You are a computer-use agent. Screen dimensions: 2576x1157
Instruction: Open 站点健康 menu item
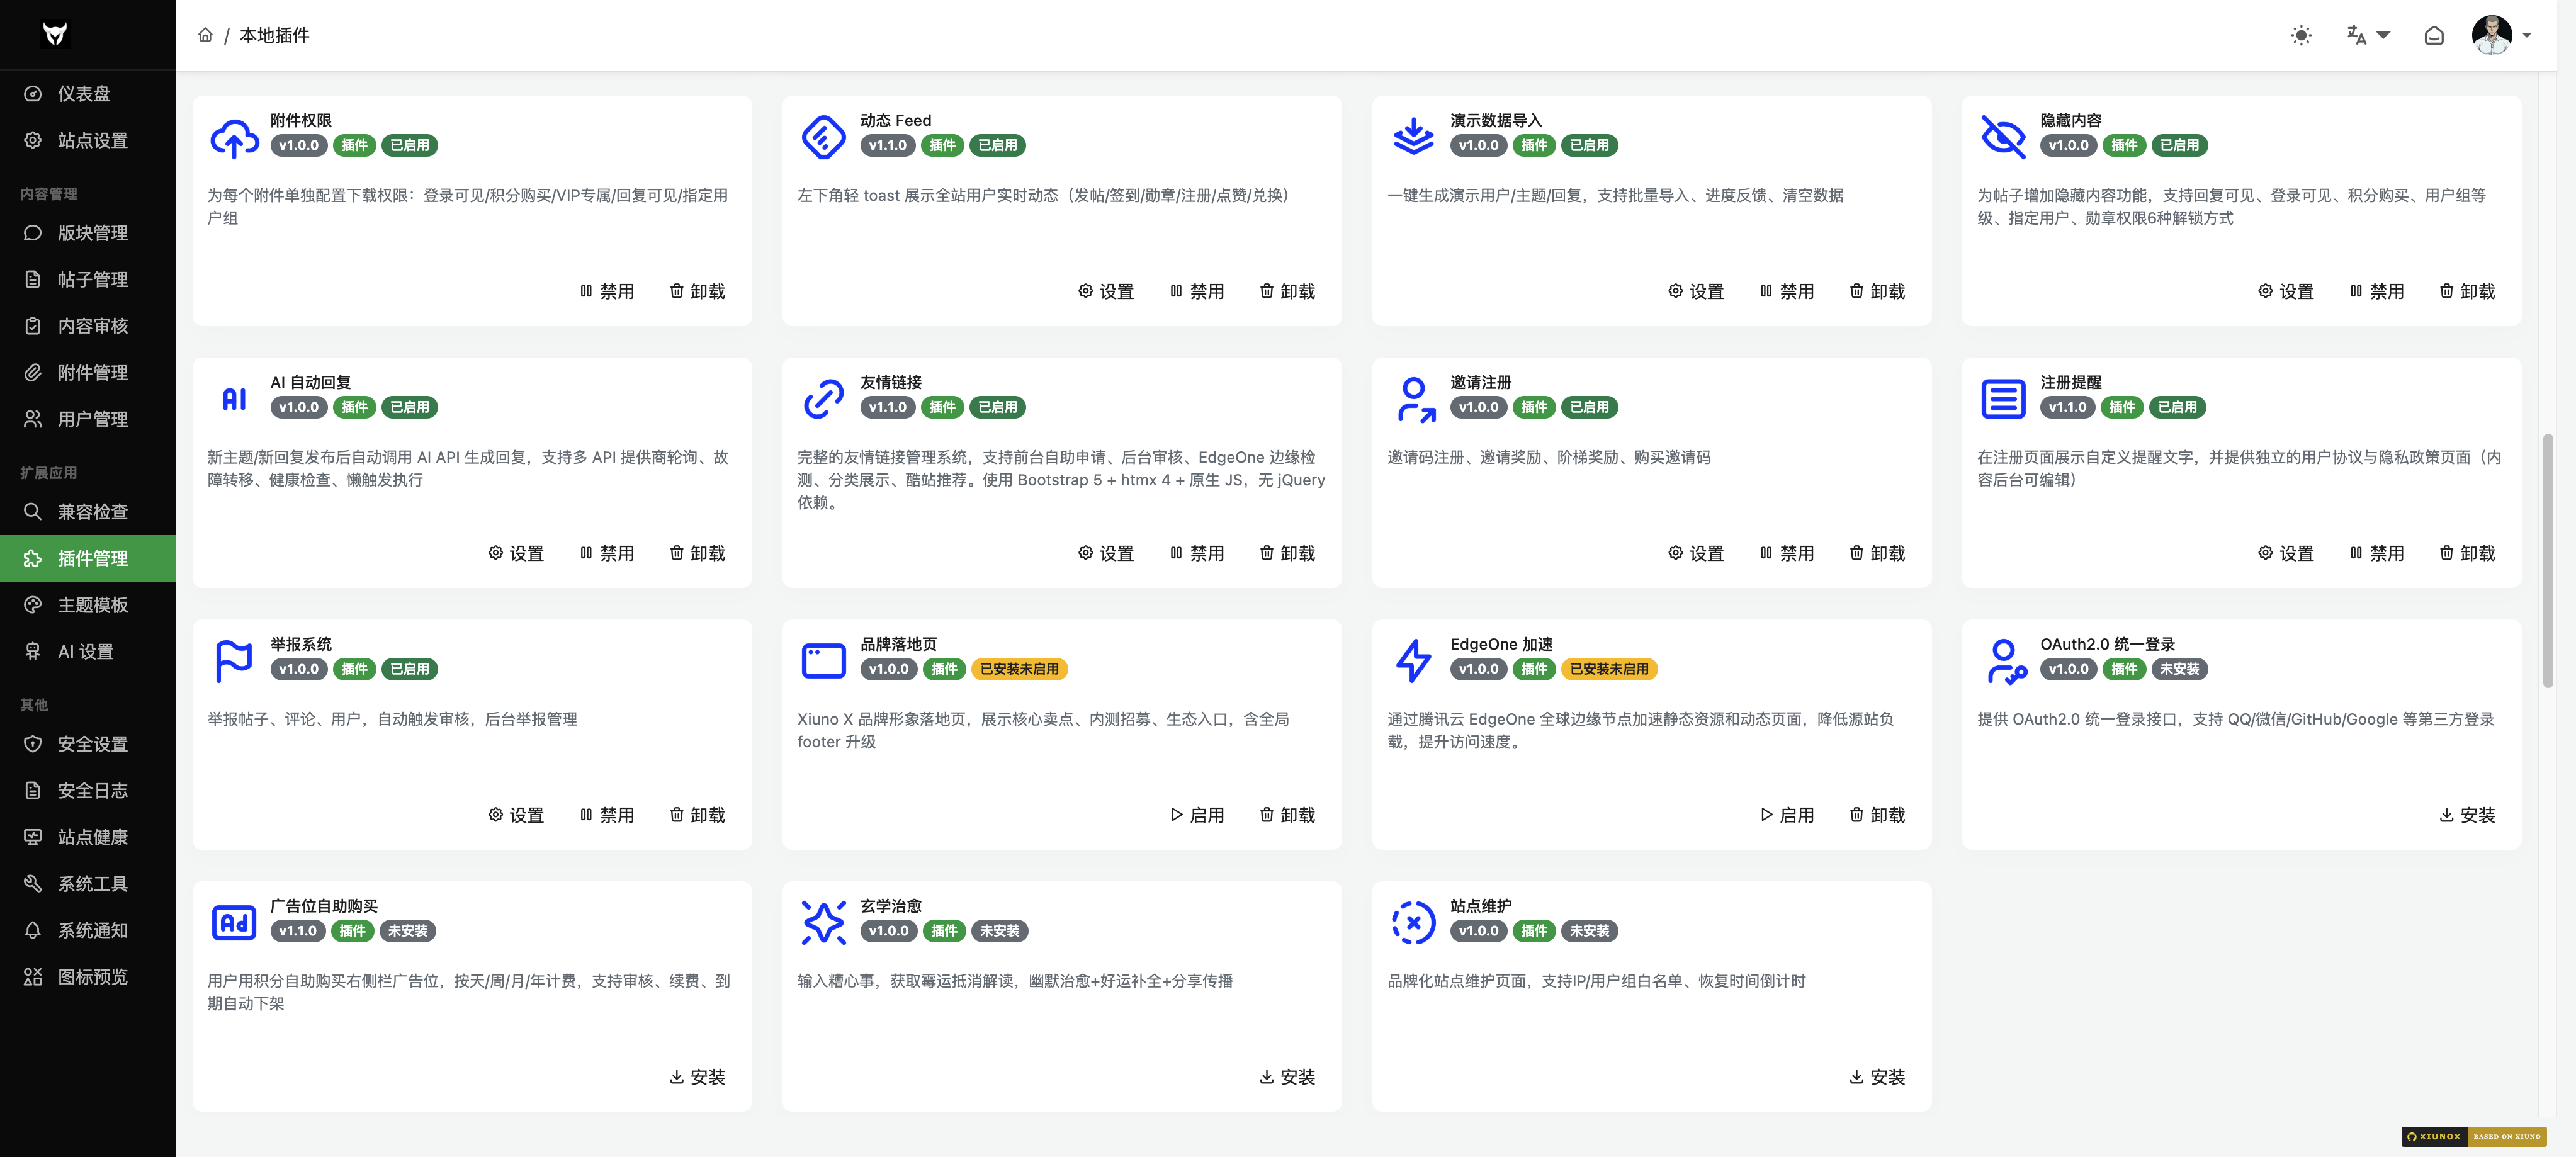click(x=88, y=837)
